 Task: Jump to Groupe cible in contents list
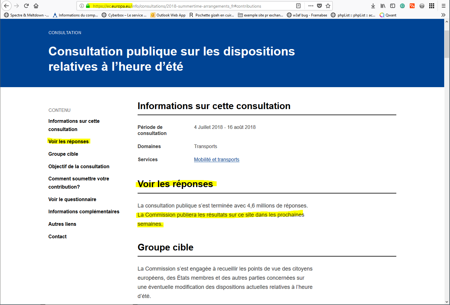(63, 154)
